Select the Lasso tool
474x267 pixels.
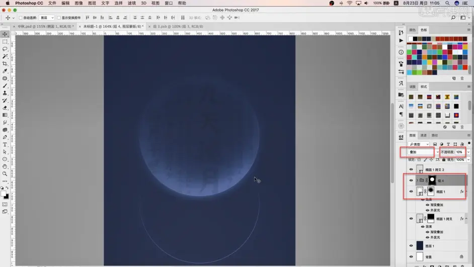[x=5, y=49]
